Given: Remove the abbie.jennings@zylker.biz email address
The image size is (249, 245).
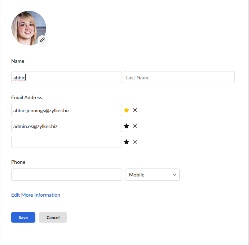Looking at the screenshot, I should [x=135, y=110].
